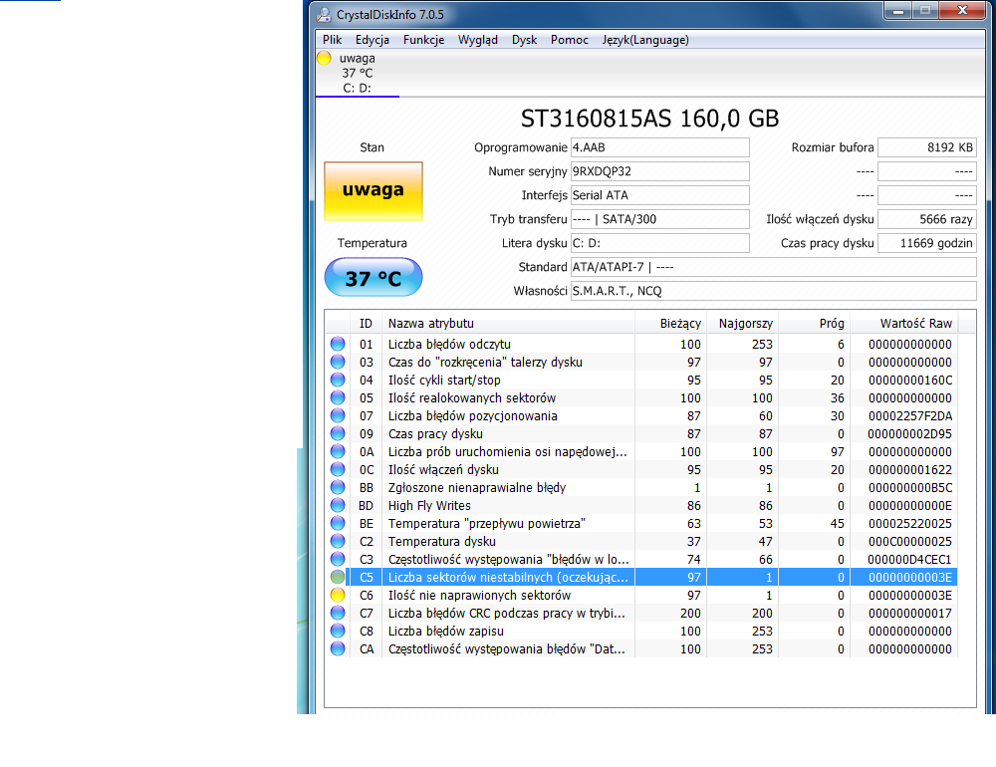Click the ID column header
Image resolution: width=996 pixels, height=767 pixels.
[366, 324]
